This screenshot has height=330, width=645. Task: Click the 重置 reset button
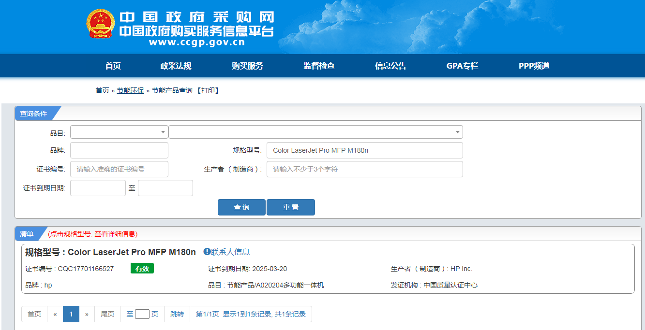click(291, 207)
